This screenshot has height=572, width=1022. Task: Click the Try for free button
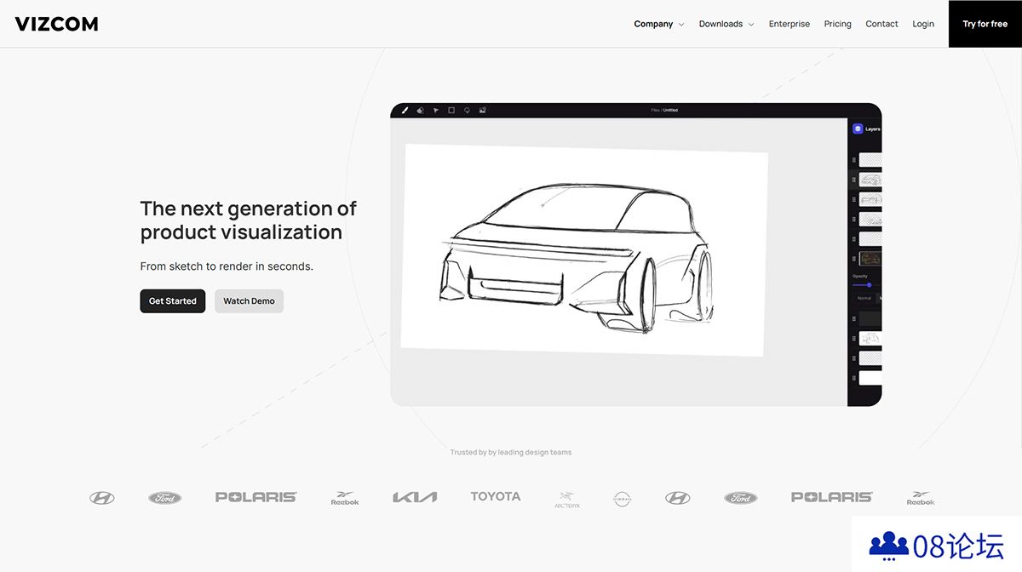985,24
